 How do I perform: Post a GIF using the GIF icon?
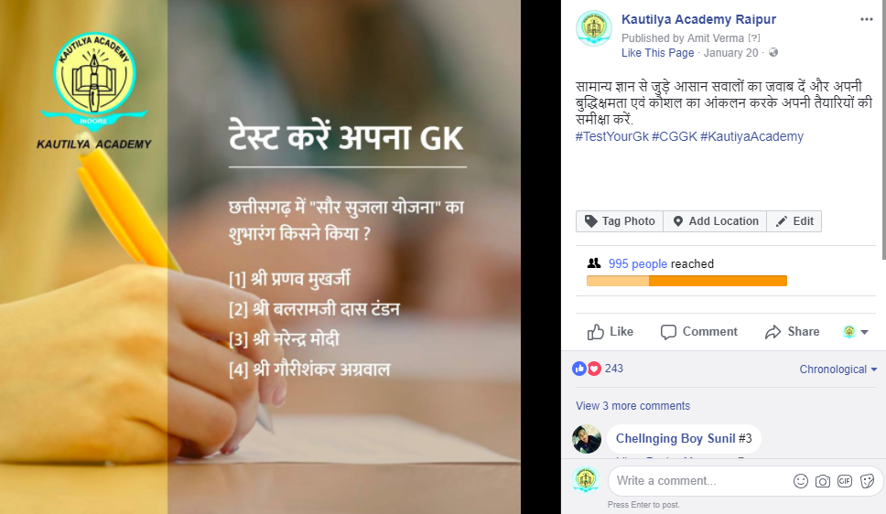845,481
